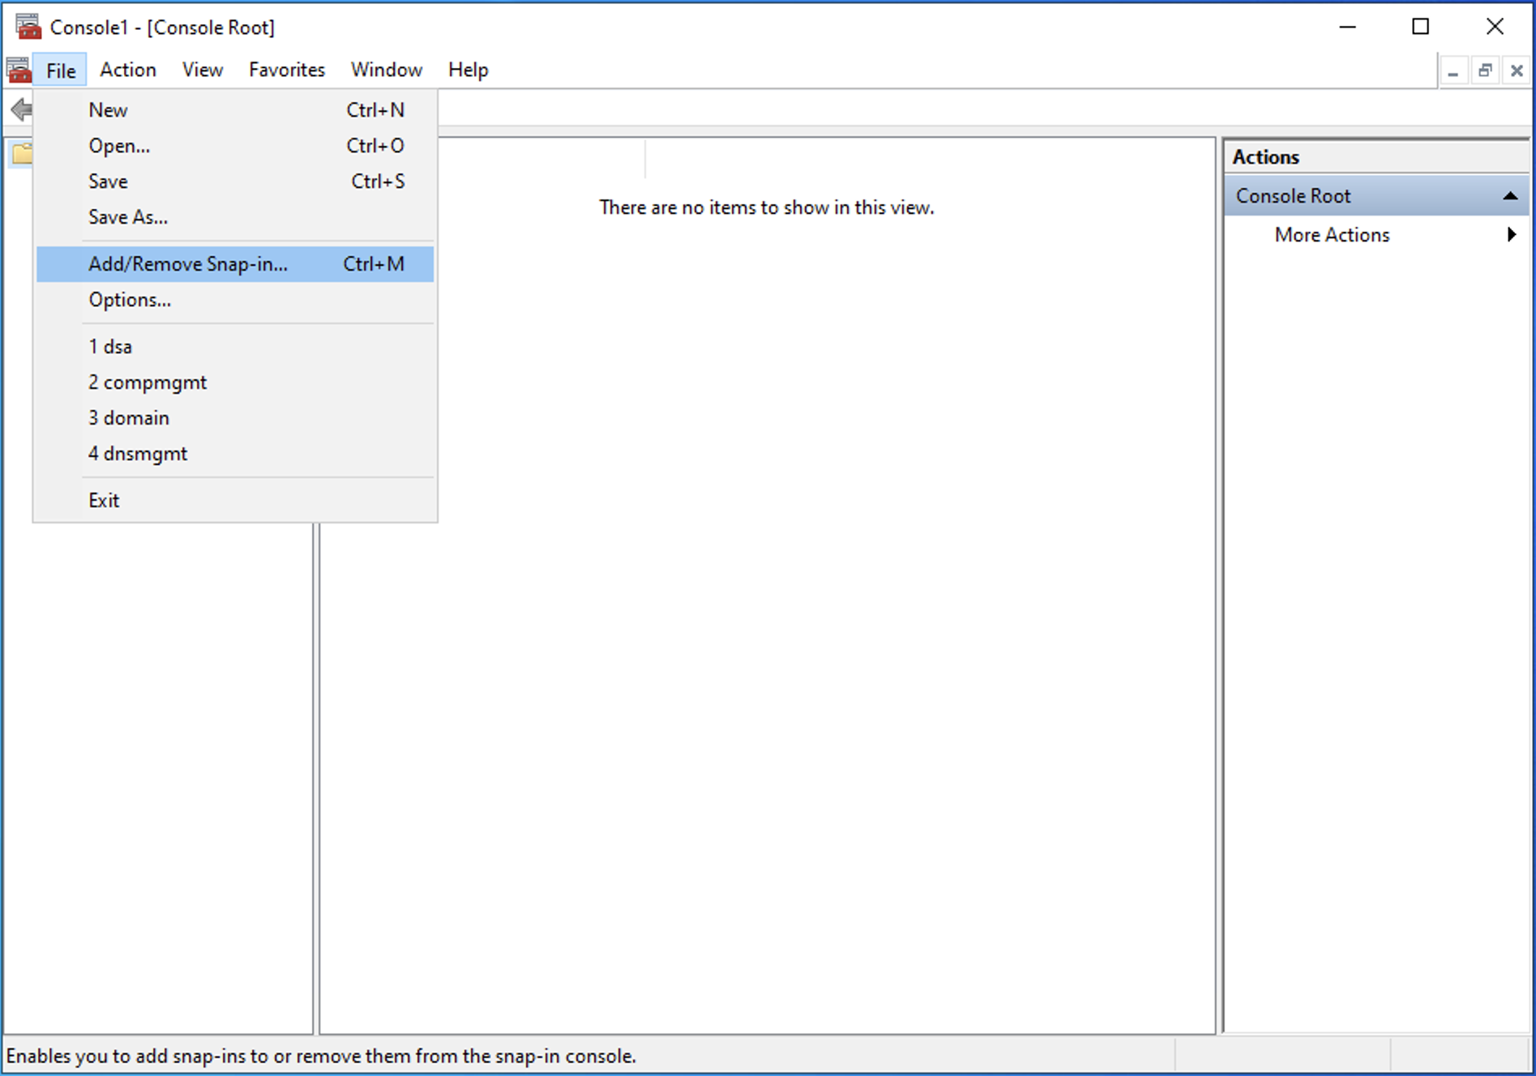Viewport: 1536px width, 1076px height.
Task: Choose Add/Remove Snap-in from File menu
Action: pyautogui.click(x=188, y=264)
